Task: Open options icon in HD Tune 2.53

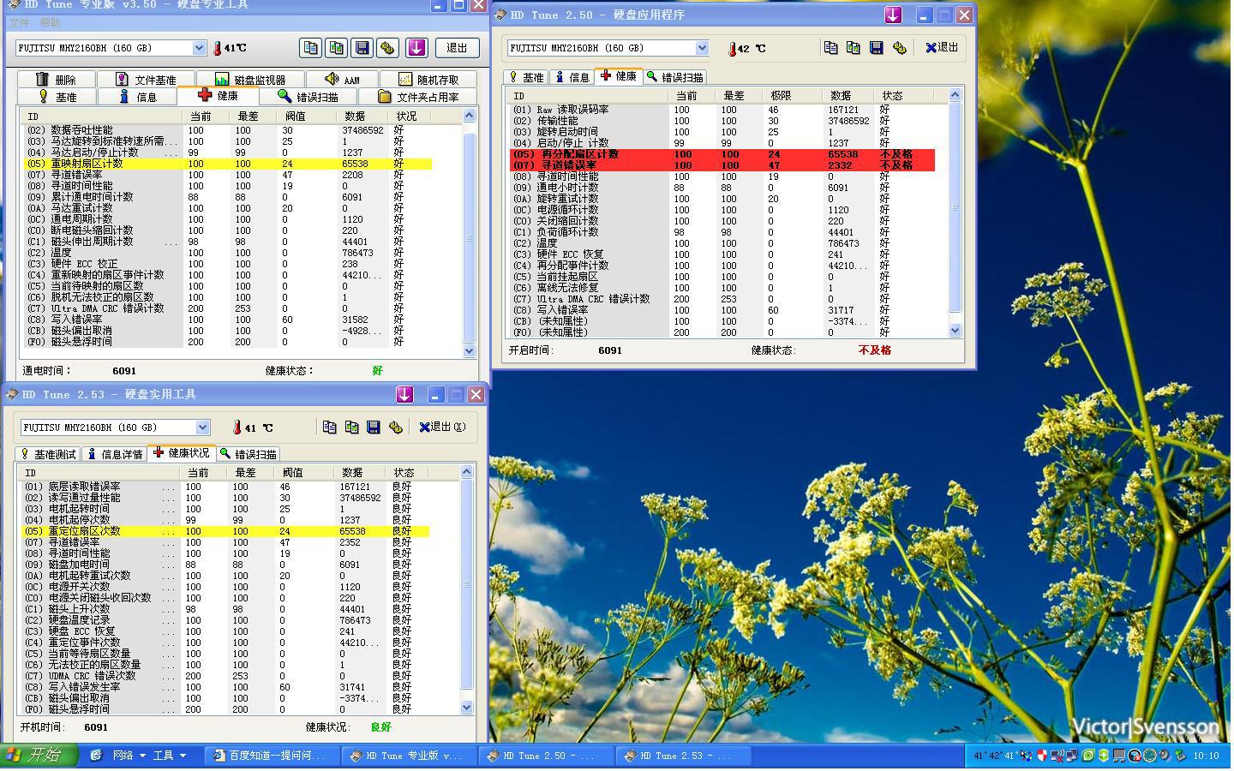Action: (x=396, y=427)
